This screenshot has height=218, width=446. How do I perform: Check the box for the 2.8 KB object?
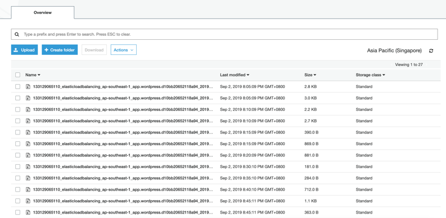point(17,86)
